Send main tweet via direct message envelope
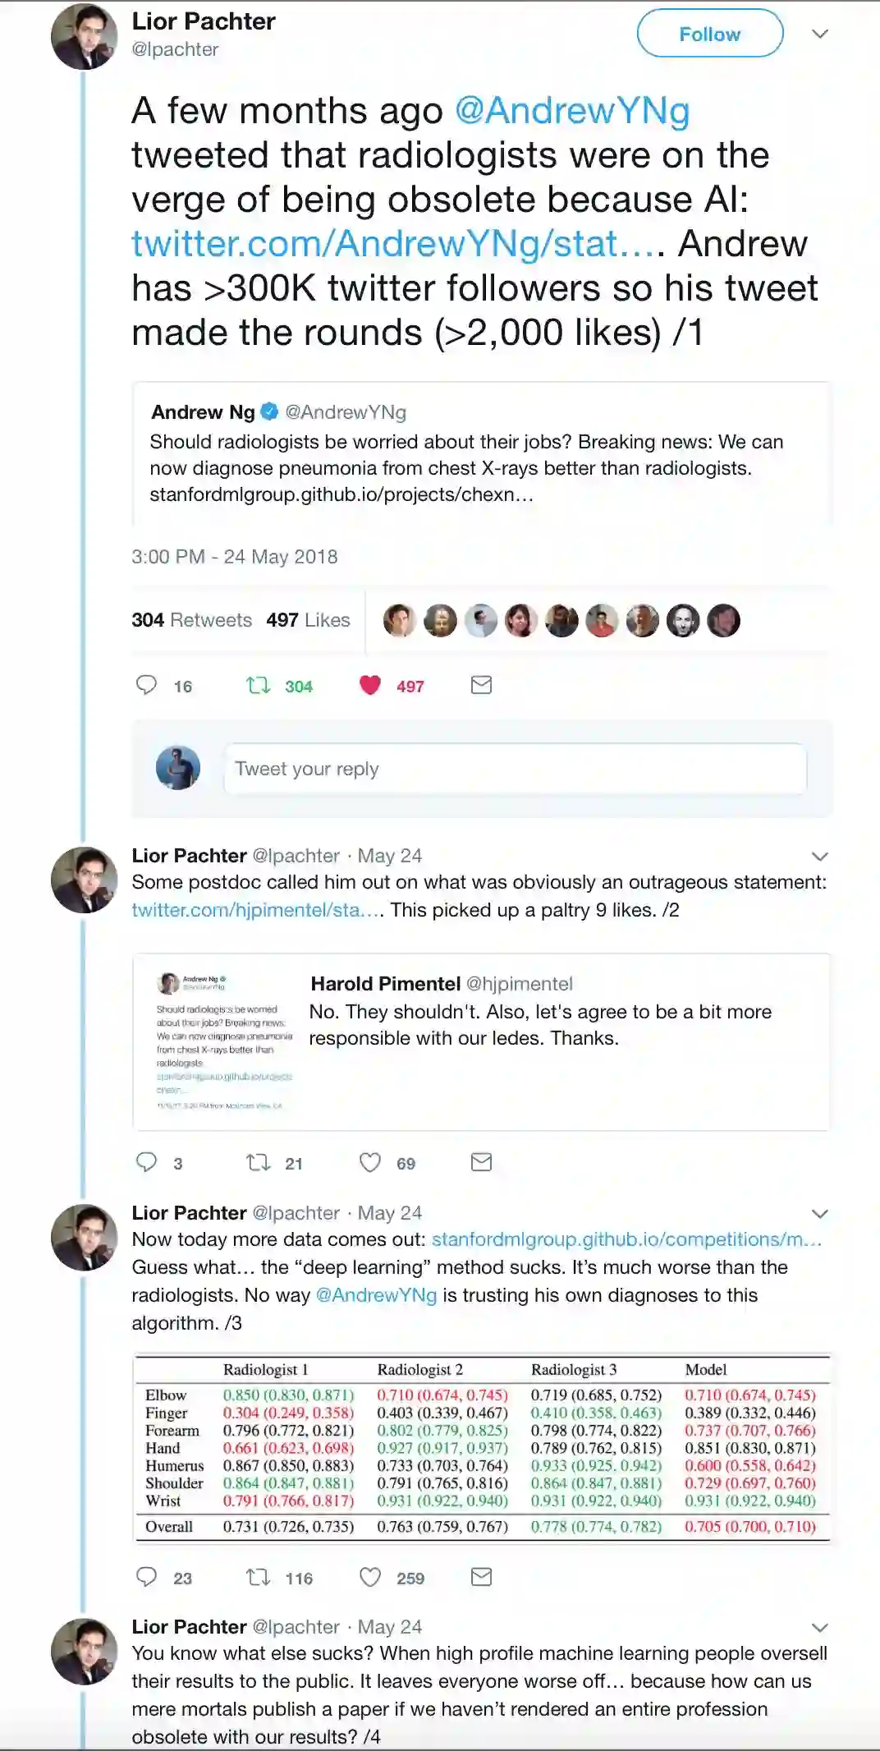Image resolution: width=880 pixels, height=1751 pixels. click(x=481, y=685)
